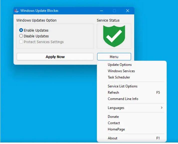Choose Service List Options
The image size is (178, 144).
122,86
